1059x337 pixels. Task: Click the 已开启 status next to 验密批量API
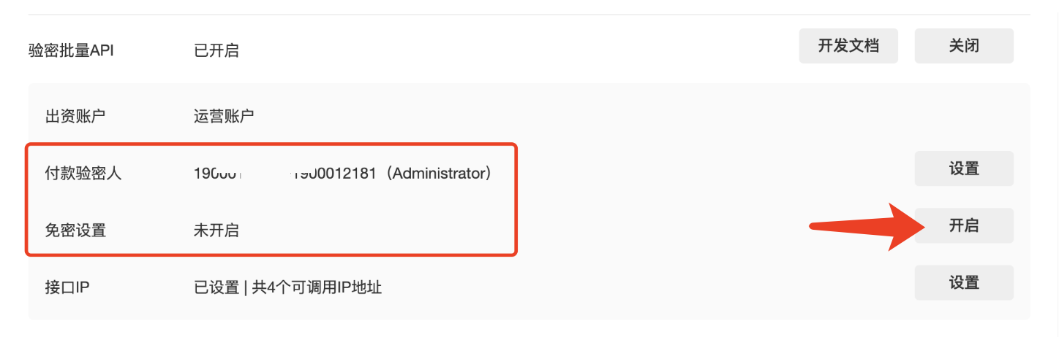tap(216, 50)
